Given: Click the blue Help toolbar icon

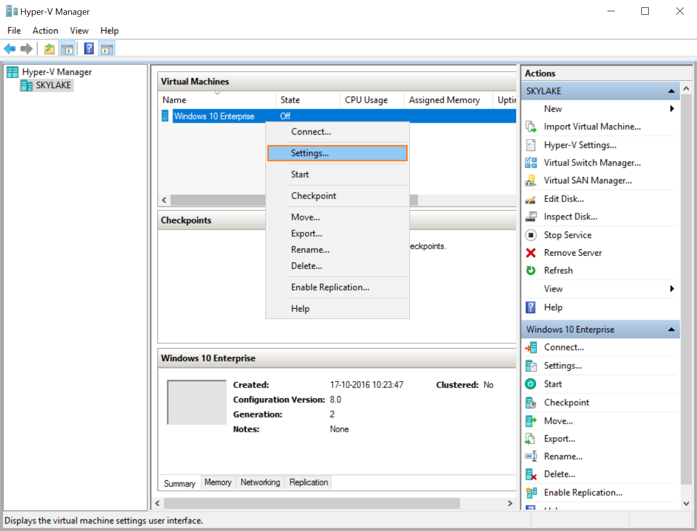Looking at the screenshot, I should click(89, 49).
